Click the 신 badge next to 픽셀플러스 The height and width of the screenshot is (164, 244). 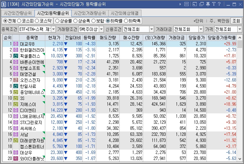[x=16, y=56]
